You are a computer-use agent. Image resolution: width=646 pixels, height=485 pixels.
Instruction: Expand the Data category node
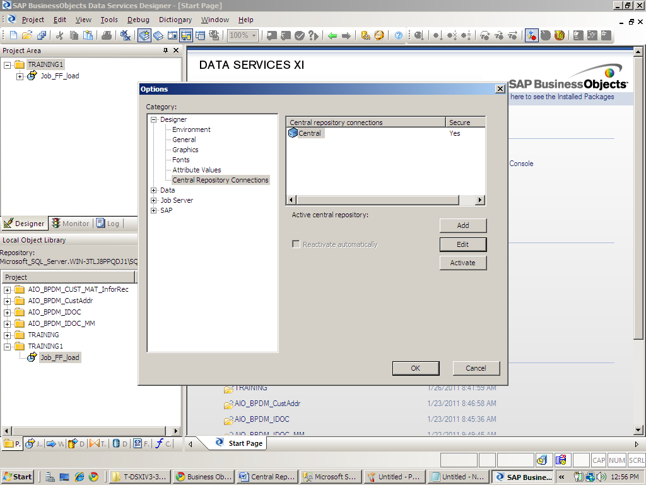154,190
